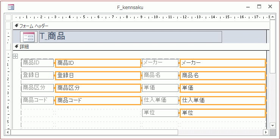
Task: Select the メーカー label control
Action: pos(160,63)
